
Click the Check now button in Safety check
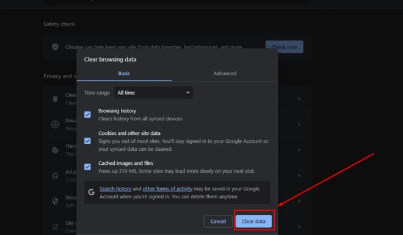(285, 47)
